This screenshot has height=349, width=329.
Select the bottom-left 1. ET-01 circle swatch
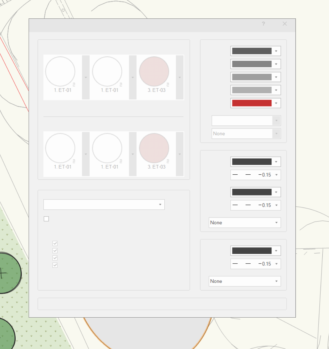[60, 148]
